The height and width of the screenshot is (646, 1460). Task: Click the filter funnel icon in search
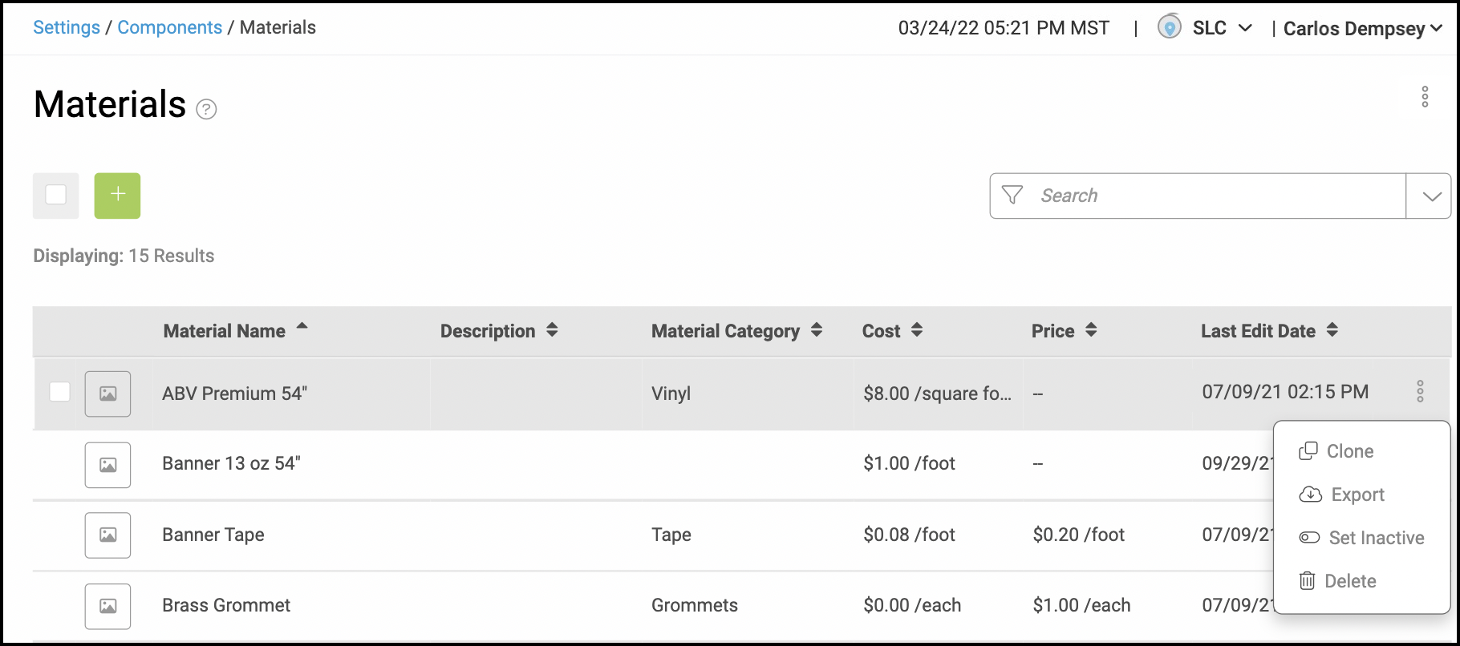click(1012, 196)
